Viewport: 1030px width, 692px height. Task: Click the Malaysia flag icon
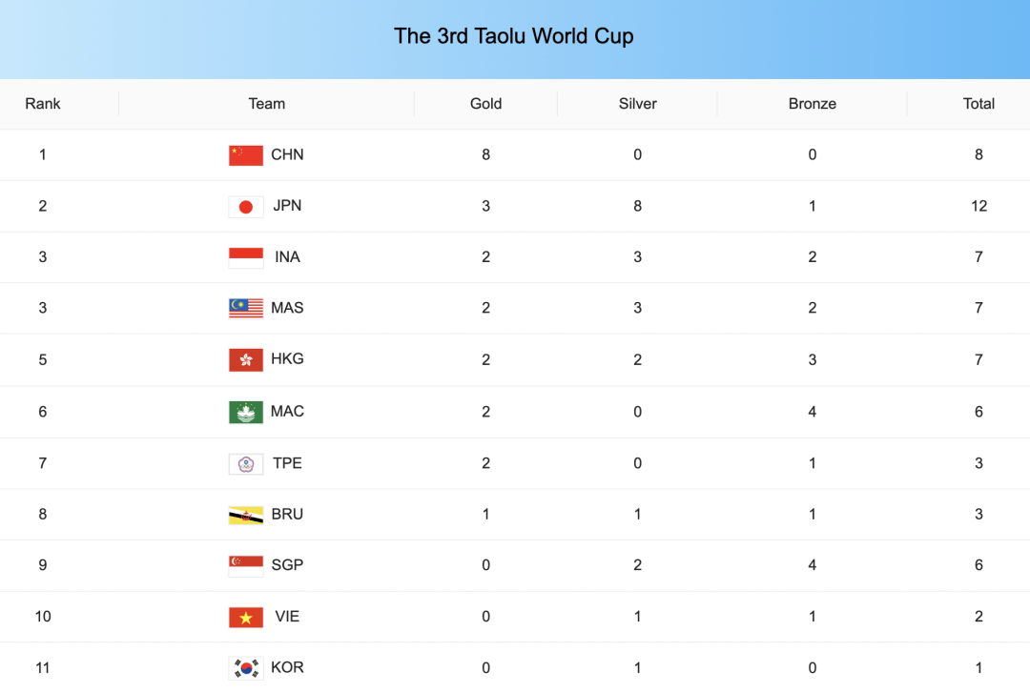(245, 308)
